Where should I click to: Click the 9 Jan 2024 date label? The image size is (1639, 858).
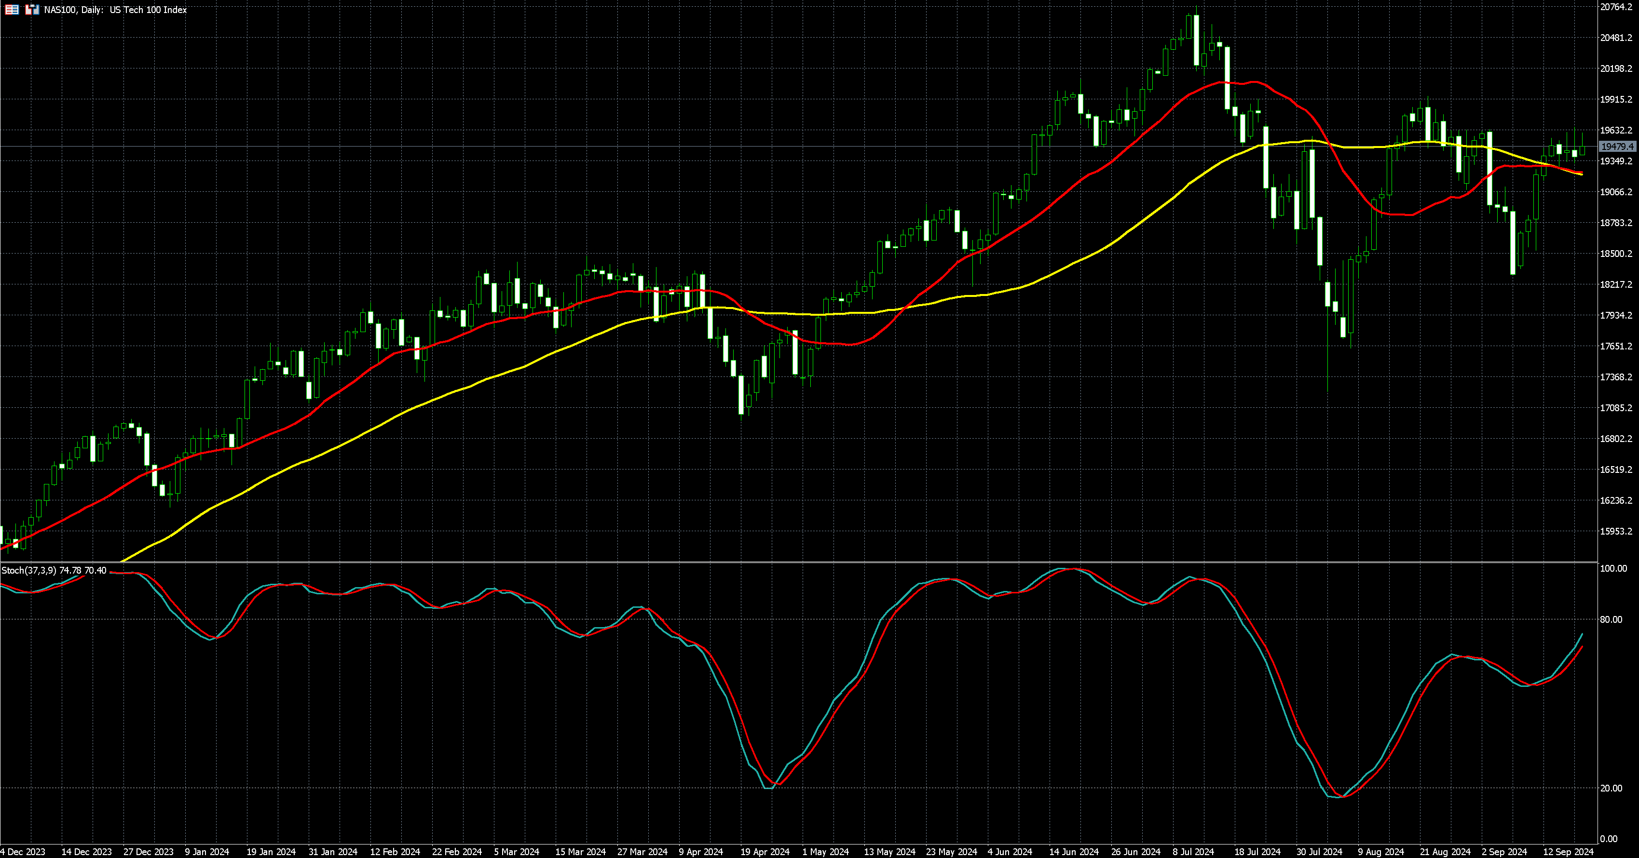click(x=207, y=852)
